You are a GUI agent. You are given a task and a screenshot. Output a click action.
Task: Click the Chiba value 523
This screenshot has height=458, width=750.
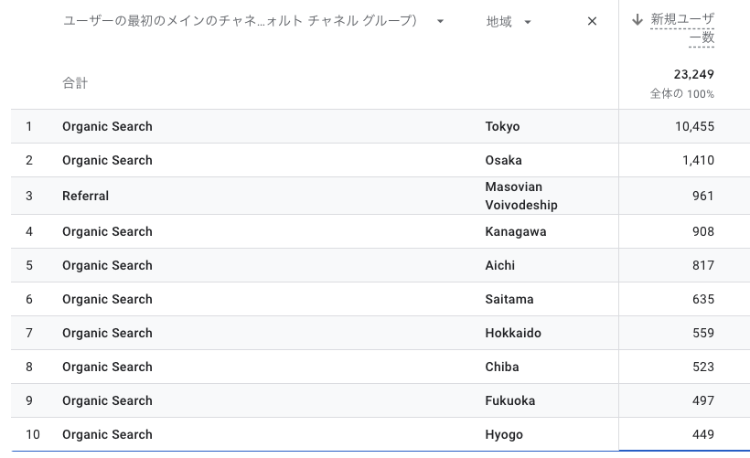point(703,367)
